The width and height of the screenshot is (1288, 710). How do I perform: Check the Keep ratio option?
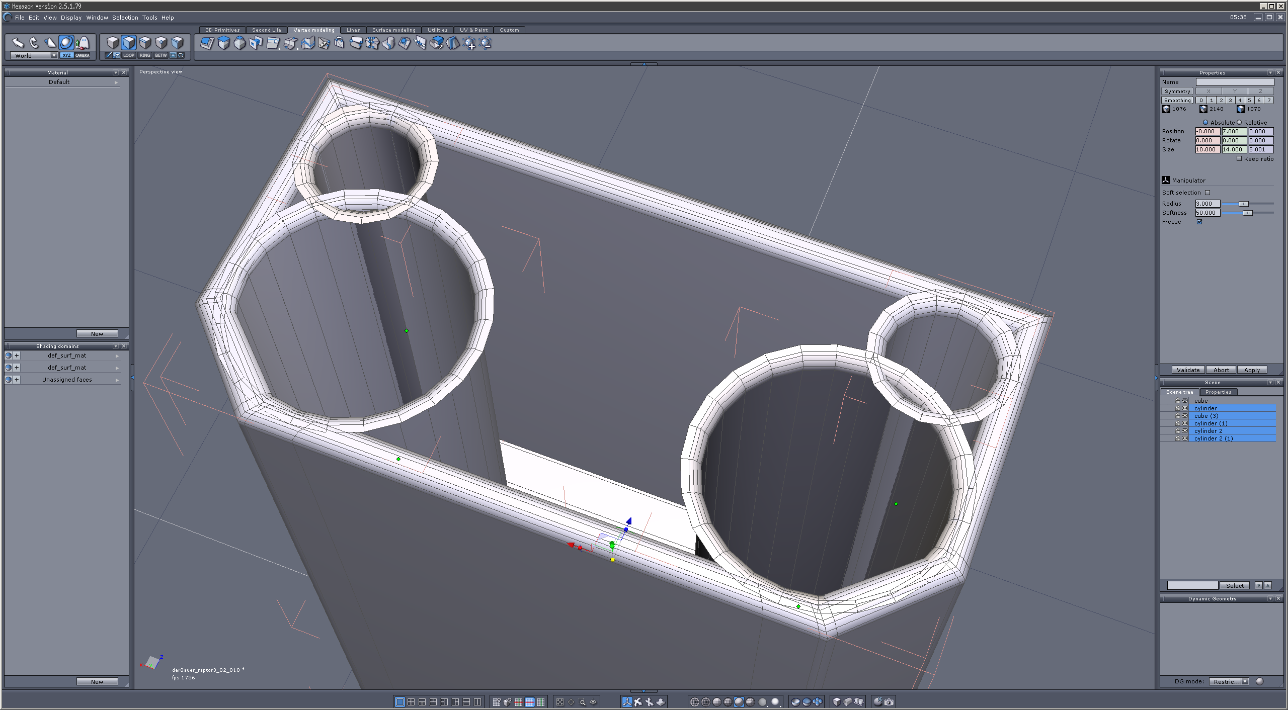[1239, 159]
